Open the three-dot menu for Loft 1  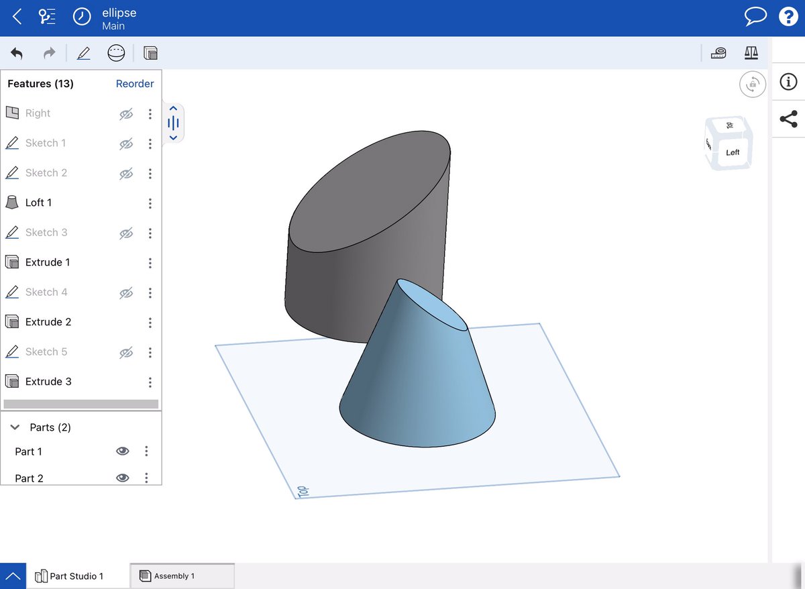point(150,203)
